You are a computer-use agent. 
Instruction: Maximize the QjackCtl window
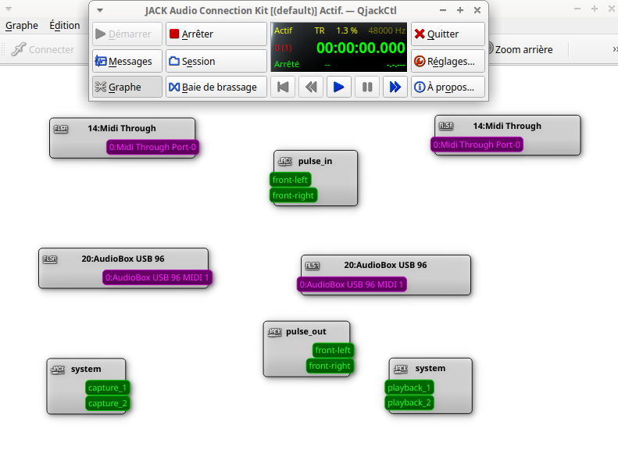pyautogui.click(x=460, y=10)
